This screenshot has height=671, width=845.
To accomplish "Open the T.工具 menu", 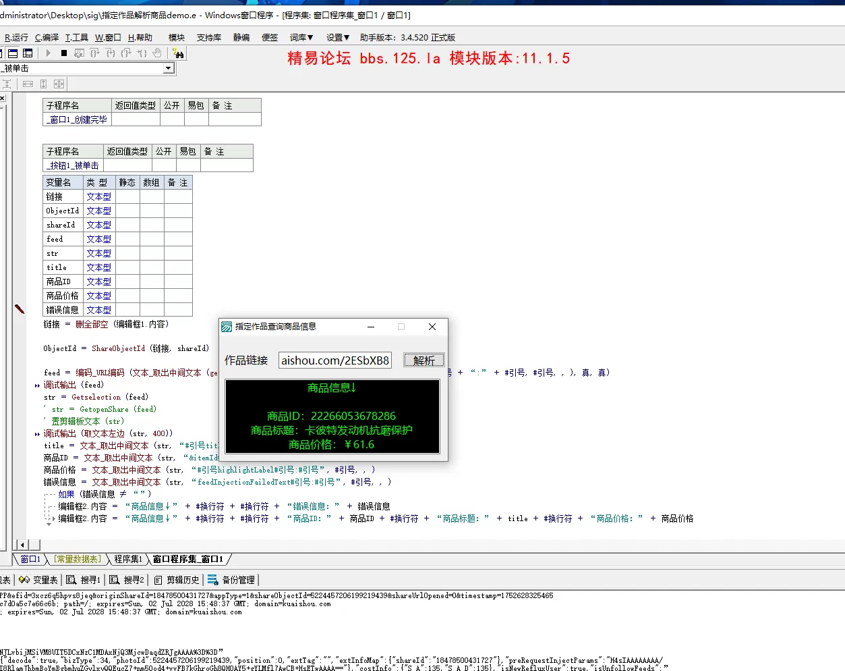I will click(76, 38).
